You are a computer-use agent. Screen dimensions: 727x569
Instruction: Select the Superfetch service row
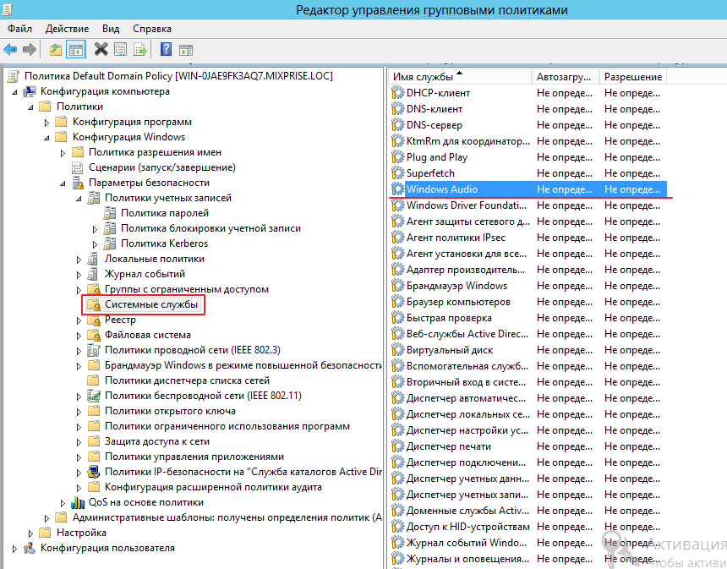pyautogui.click(x=429, y=173)
